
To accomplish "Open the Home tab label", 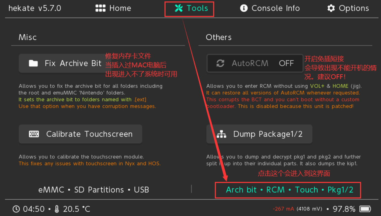I will (120, 8).
